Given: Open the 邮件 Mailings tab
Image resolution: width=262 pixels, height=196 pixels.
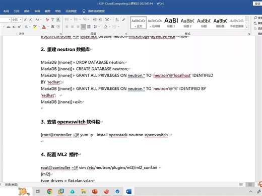Looking at the screenshot, I should (27, 11).
